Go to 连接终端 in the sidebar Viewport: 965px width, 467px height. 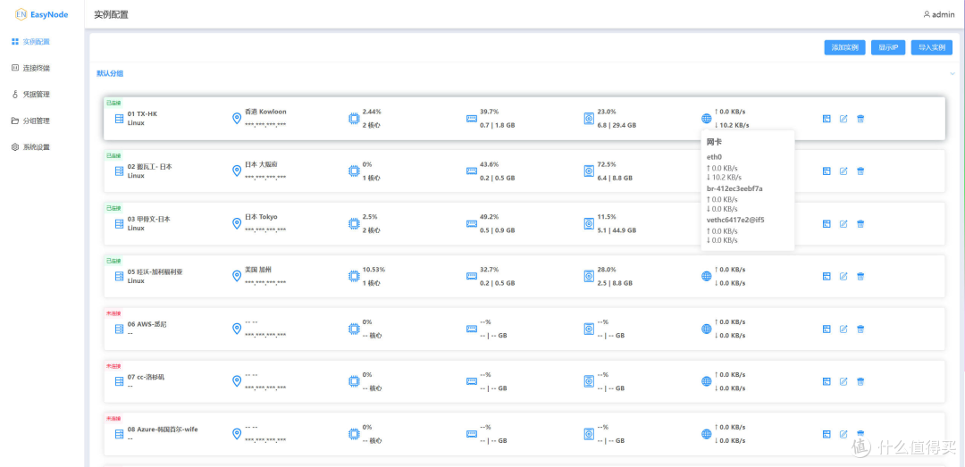(36, 68)
